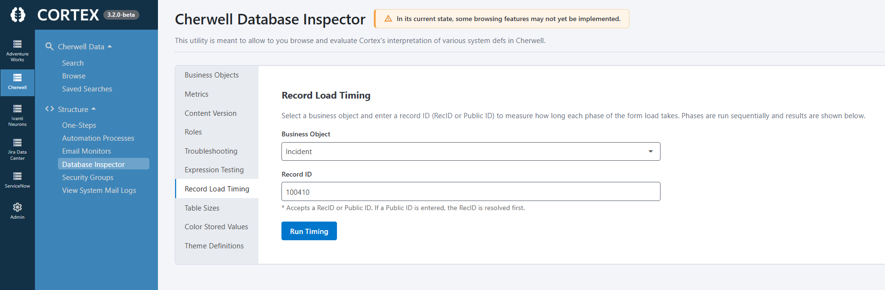885x290 pixels.
Task: Select the Record Load Timing tab
Action: point(217,189)
